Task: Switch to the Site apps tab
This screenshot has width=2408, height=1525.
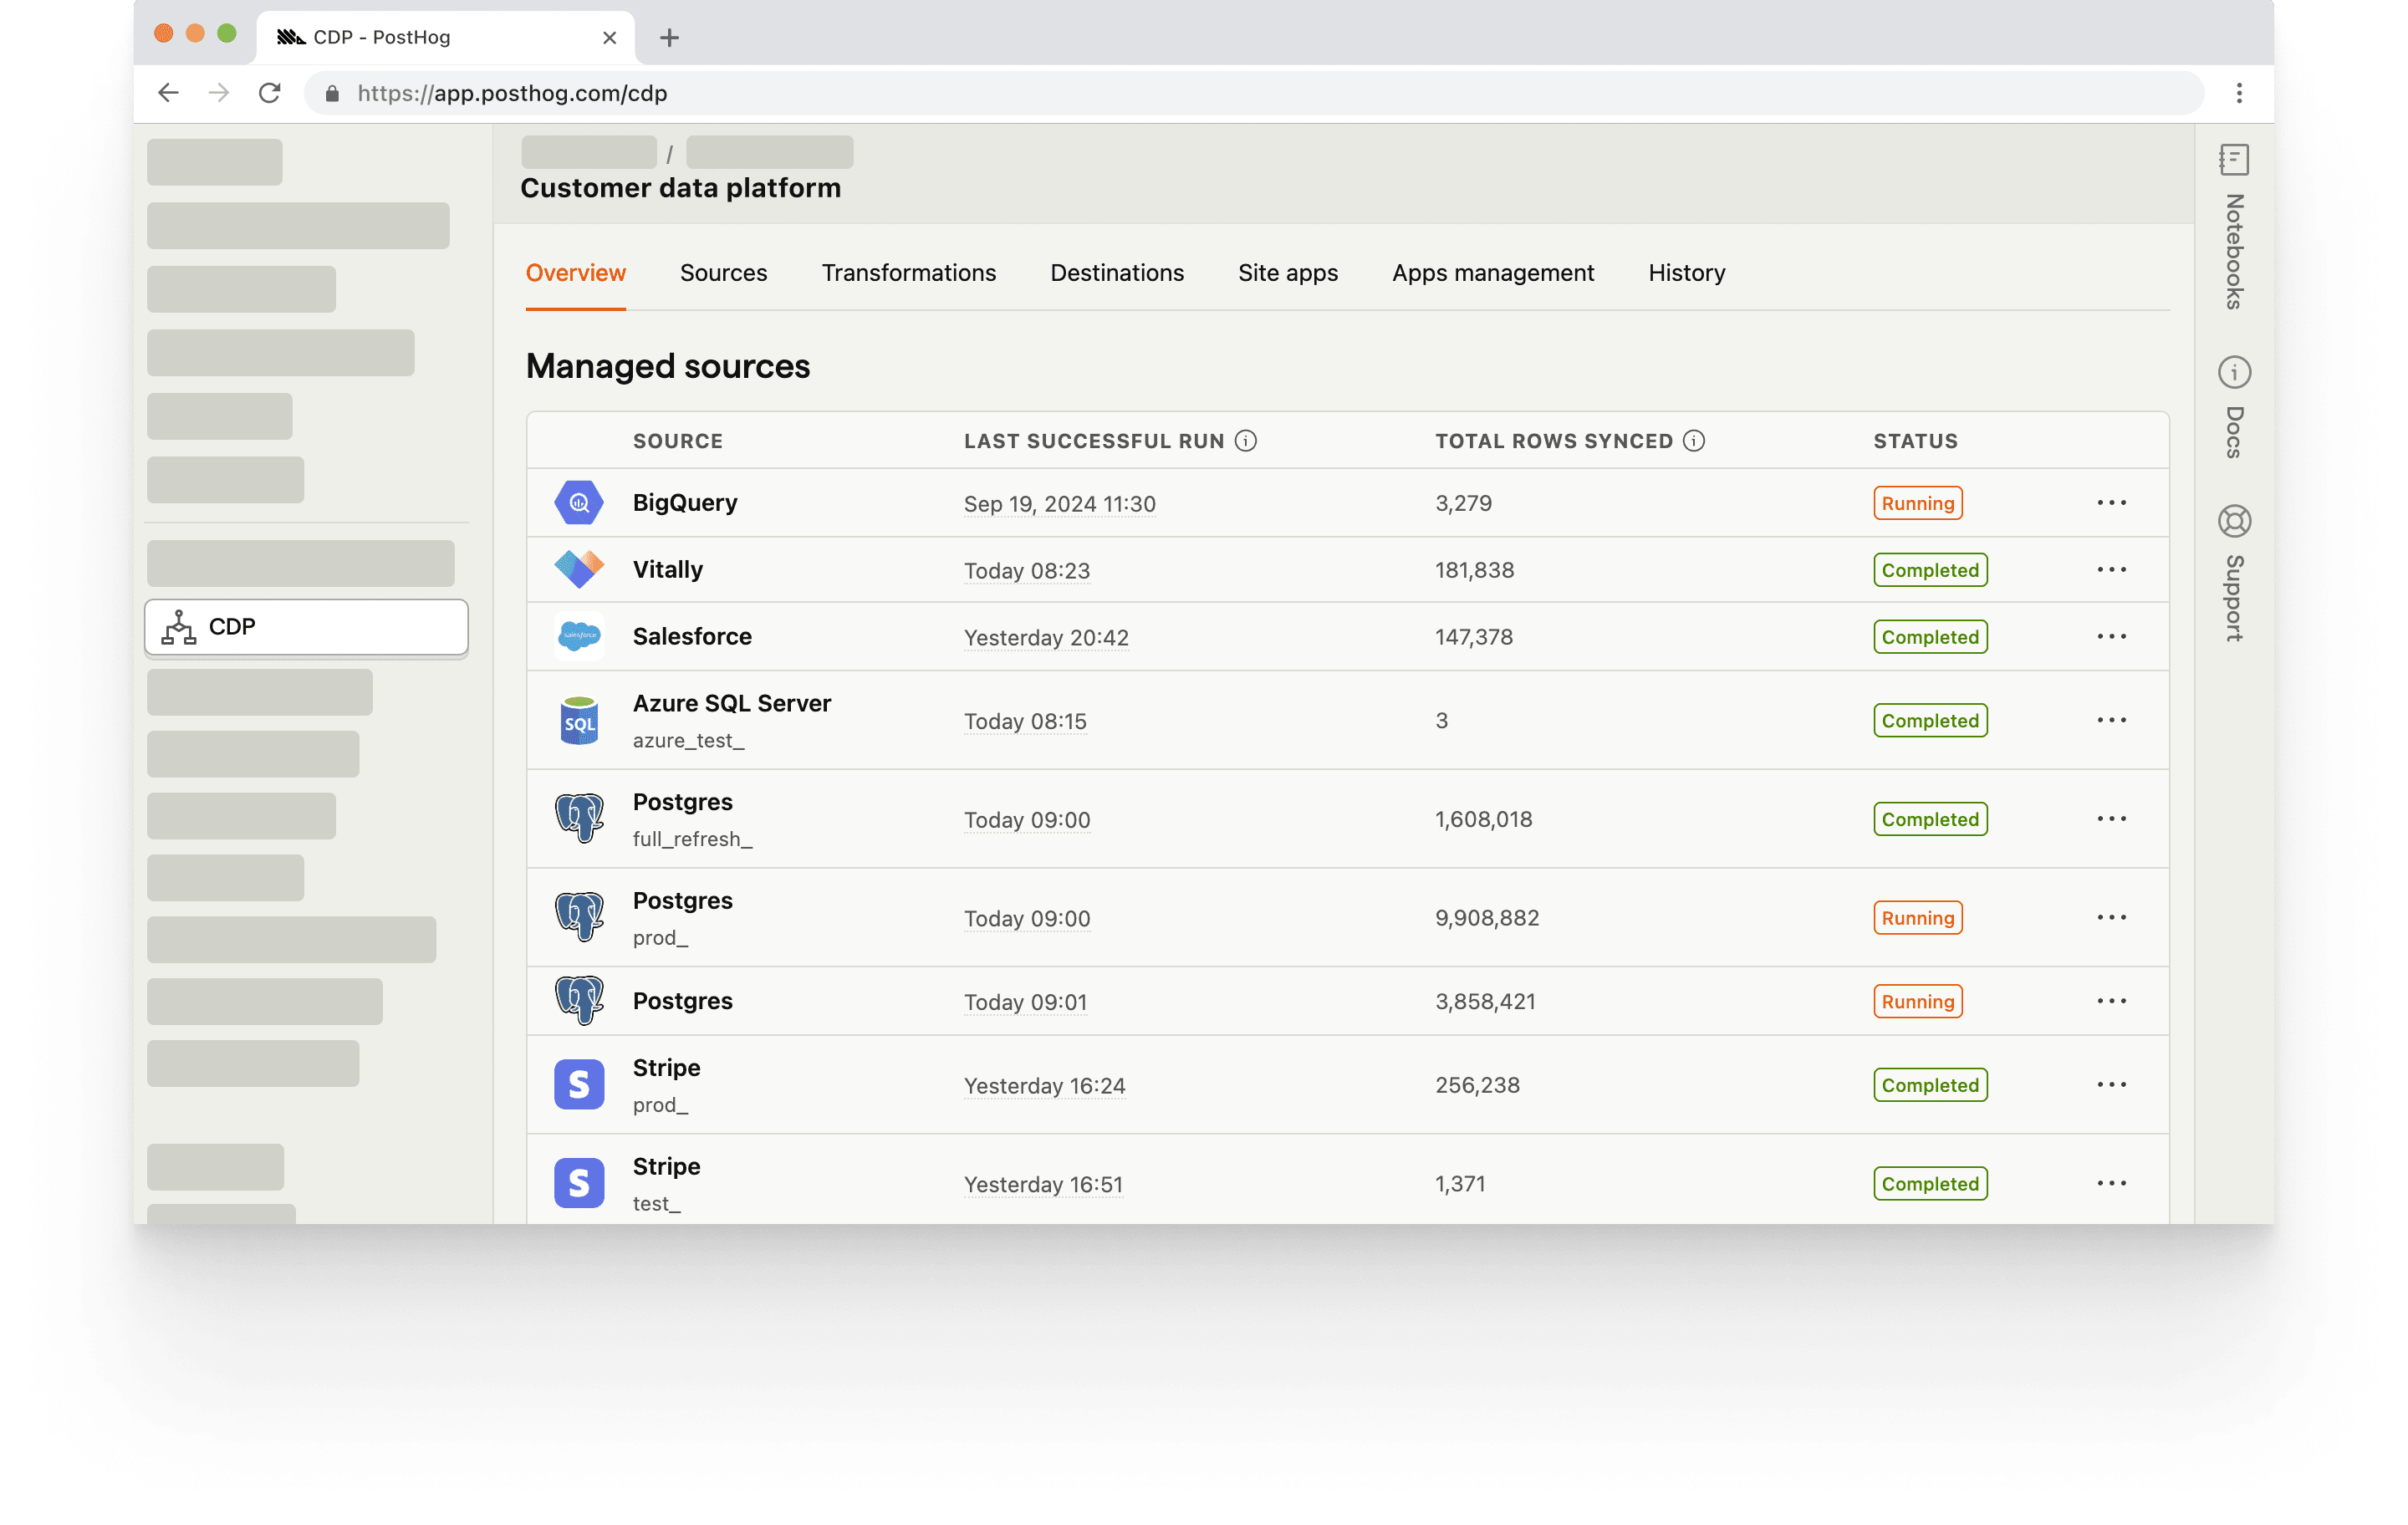Action: tap(1287, 273)
